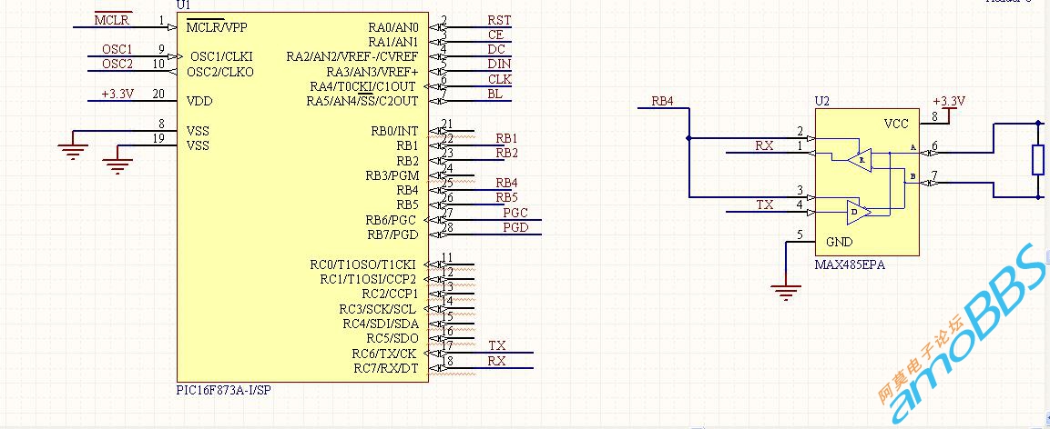Click the RC4/SDI/SDA pin name
This screenshot has height=429, width=1050.
381,324
